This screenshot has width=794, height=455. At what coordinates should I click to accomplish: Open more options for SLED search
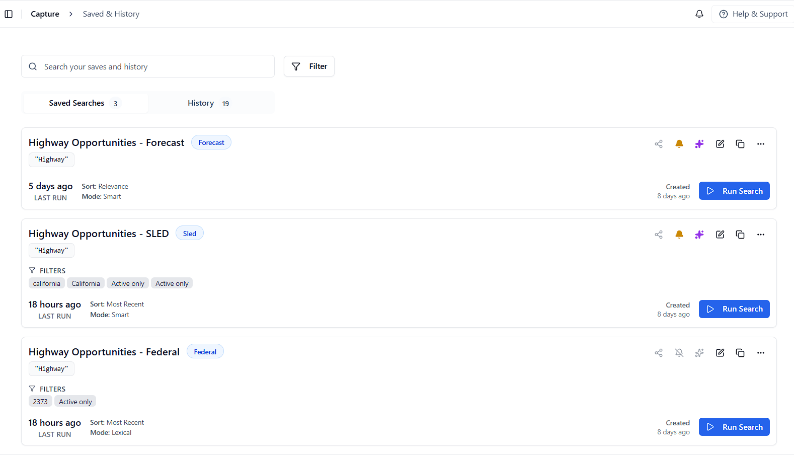coord(761,235)
